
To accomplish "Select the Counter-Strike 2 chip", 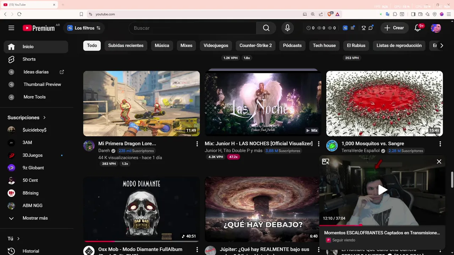I will click(x=256, y=45).
